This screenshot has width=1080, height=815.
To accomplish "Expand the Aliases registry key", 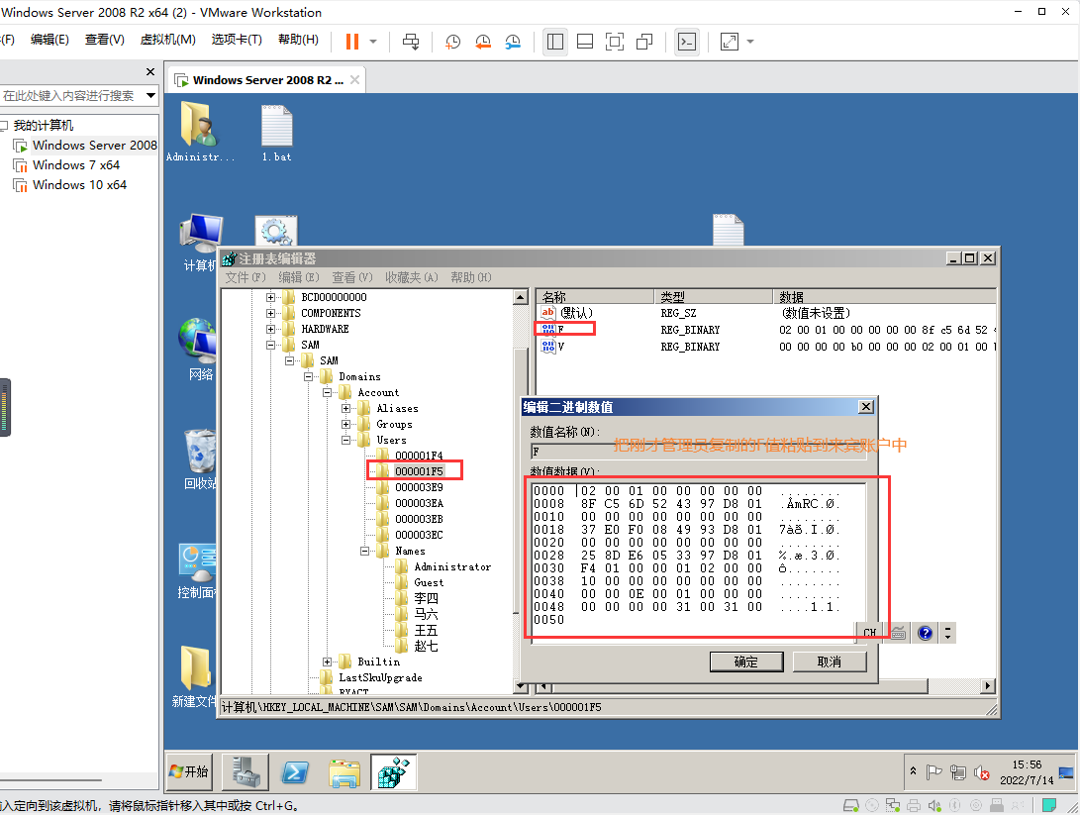I will [345, 409].
